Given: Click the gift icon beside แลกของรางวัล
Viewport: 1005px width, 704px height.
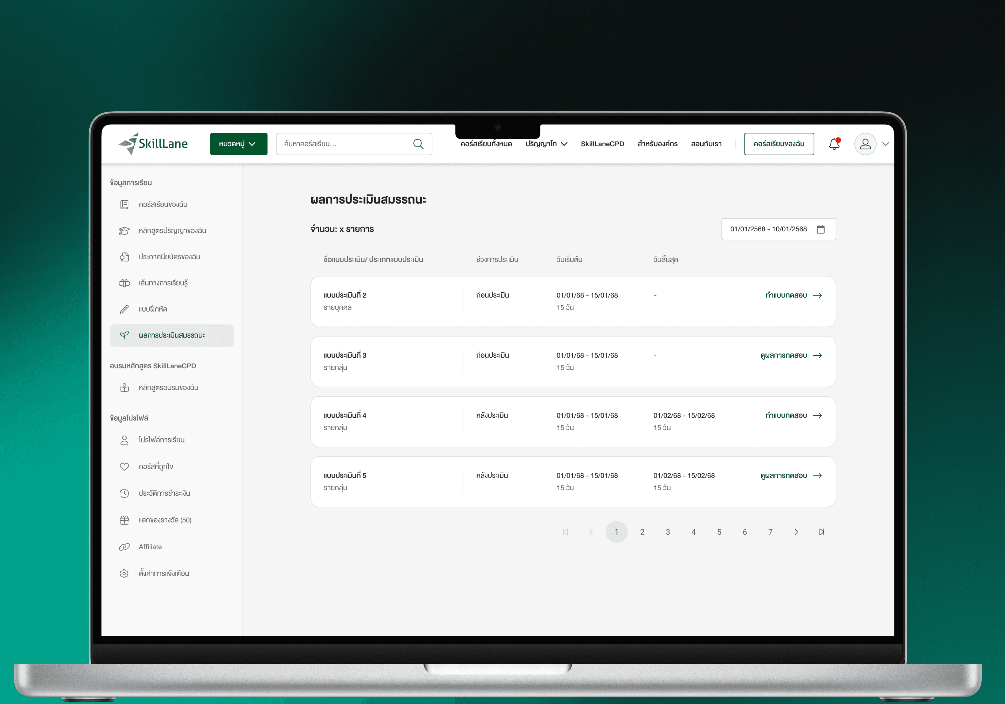Looking at the screenshot, I should point(124,520).
